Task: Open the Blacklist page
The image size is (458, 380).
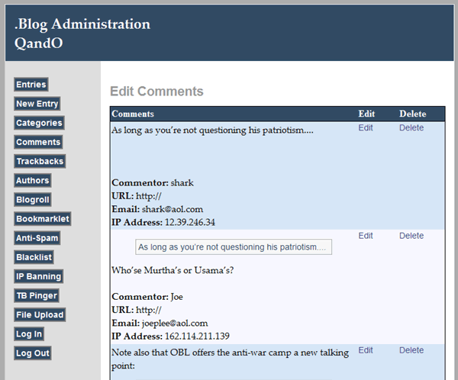Action: pos(34,257)
